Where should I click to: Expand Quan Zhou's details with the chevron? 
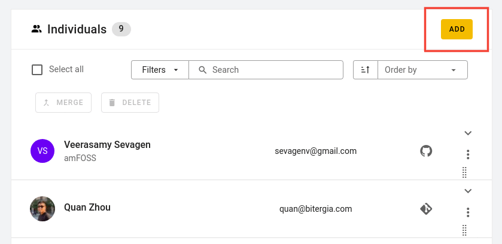click(468, 191)
